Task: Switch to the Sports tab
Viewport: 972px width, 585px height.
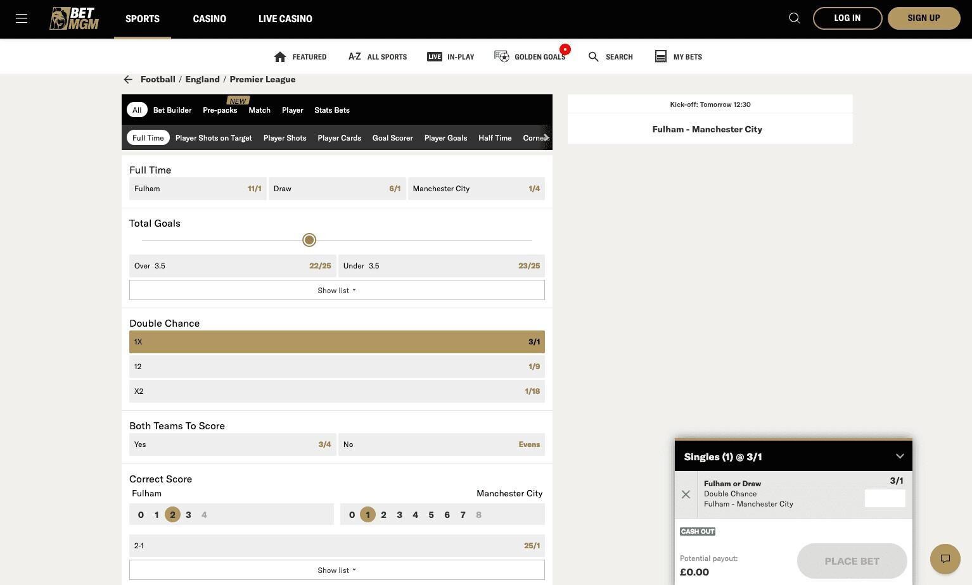Action: [143, 19]
